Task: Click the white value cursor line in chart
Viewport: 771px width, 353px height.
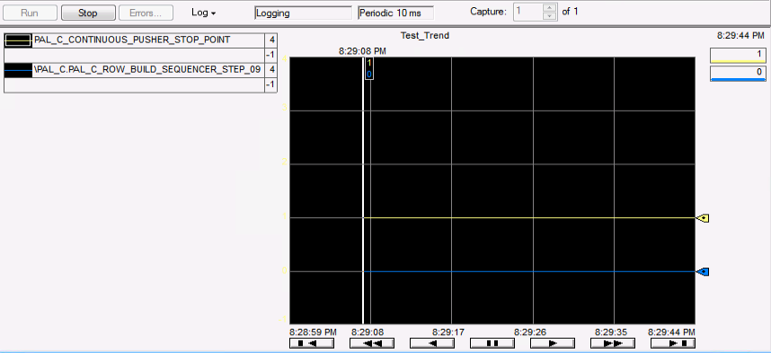Action: pyautogui.click(x=363, y=190)
